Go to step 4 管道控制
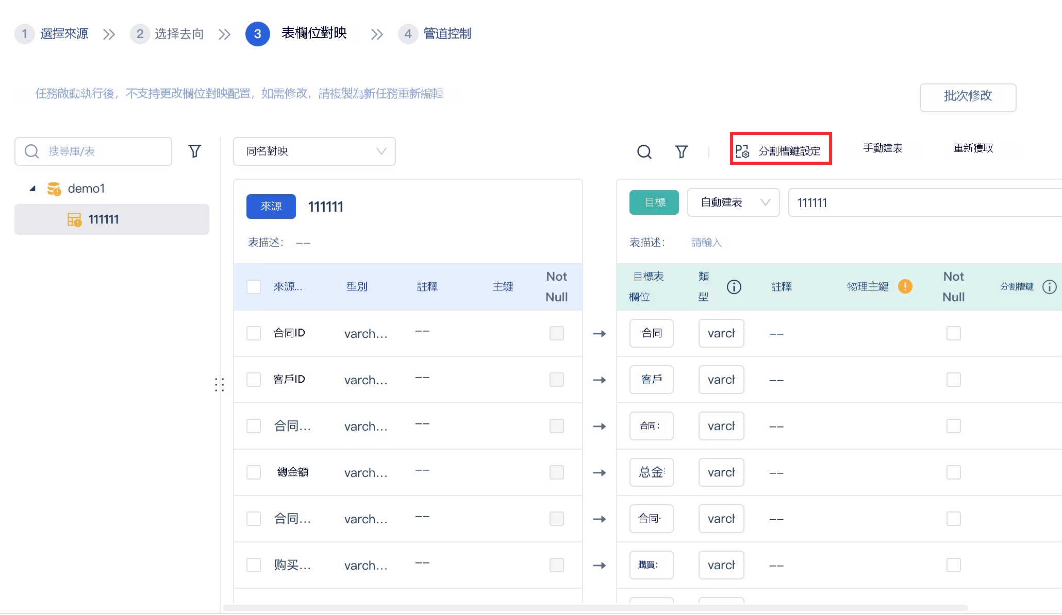The image size is (1062, 615). [435, 34]
